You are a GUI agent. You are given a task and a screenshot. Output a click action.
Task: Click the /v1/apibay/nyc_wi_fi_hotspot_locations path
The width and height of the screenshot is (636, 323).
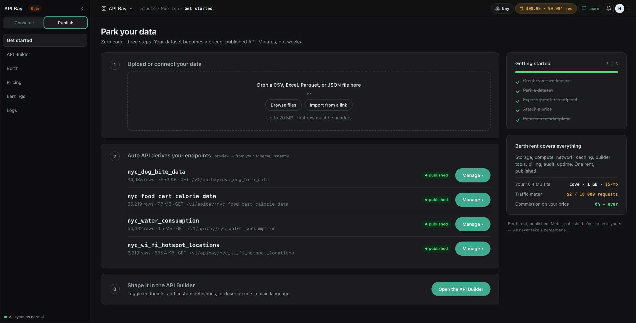coord(242,253)
